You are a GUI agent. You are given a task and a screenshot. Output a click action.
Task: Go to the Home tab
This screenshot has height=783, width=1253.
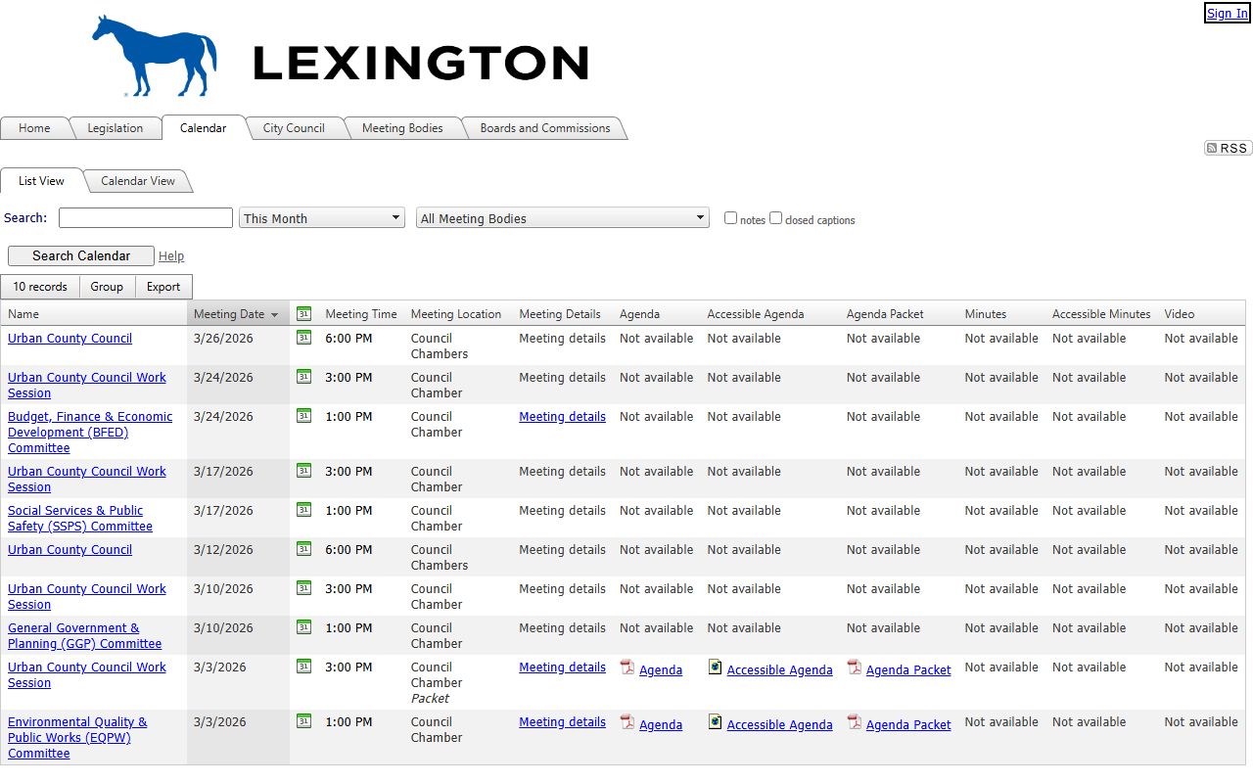(x=34, y=128)
